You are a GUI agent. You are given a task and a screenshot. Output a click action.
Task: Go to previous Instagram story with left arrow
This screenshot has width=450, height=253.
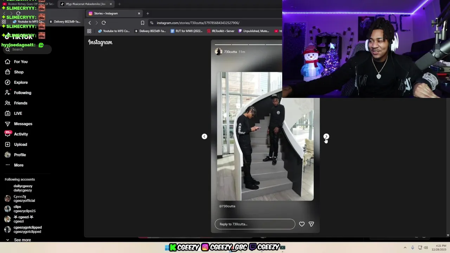coord(204,136)
